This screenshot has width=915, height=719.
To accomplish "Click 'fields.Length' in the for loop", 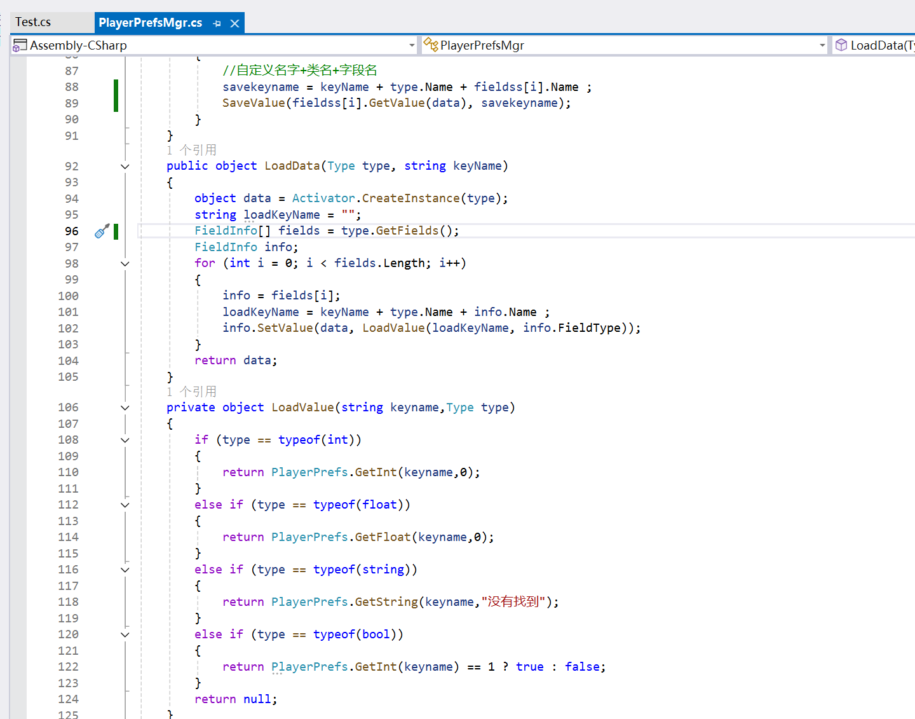I will (379, 263).
